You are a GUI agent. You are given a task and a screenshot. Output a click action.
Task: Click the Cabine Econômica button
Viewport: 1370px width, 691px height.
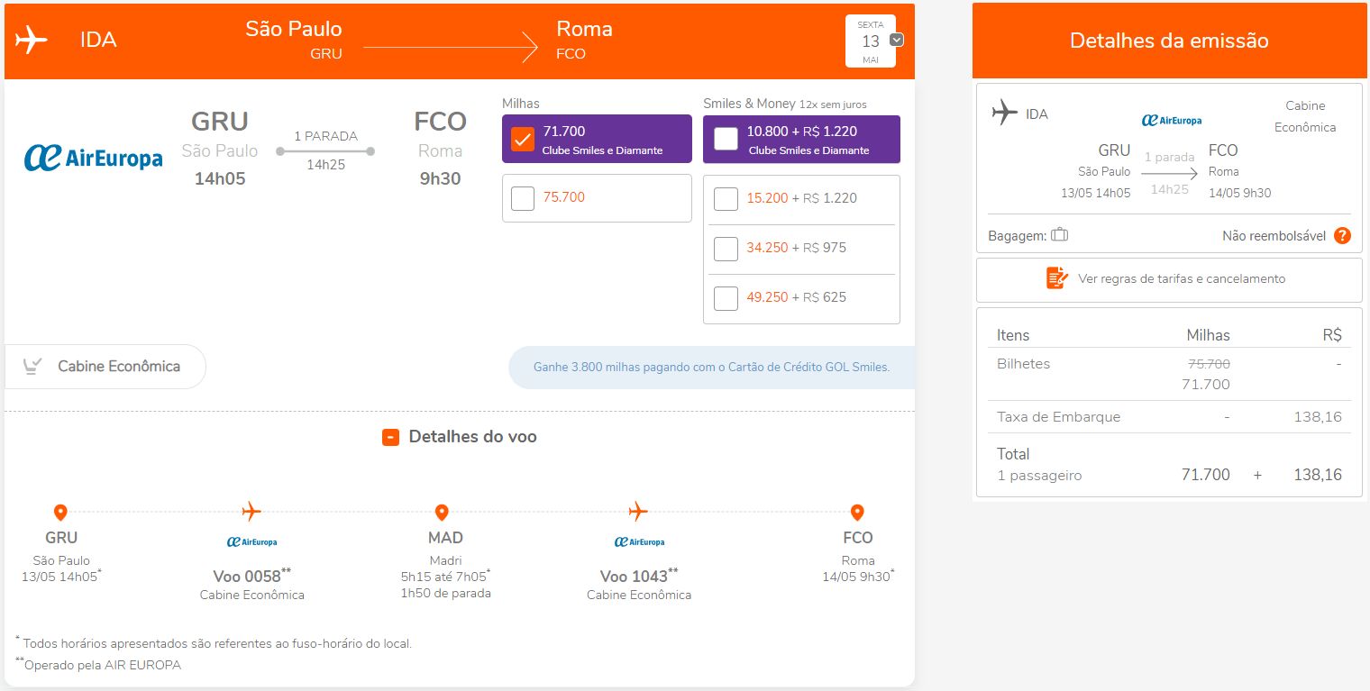(x=105, y=367)
